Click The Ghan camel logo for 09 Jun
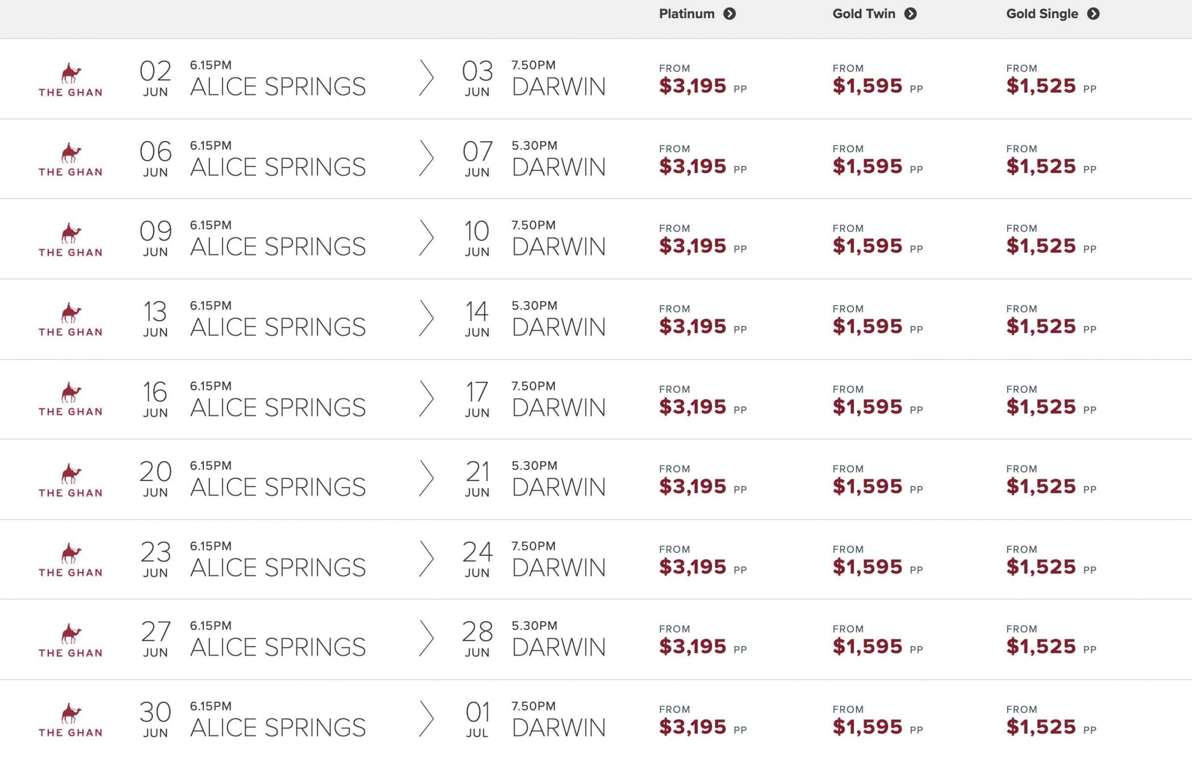The image size is (1192, 757). click(x=71, y=239)
